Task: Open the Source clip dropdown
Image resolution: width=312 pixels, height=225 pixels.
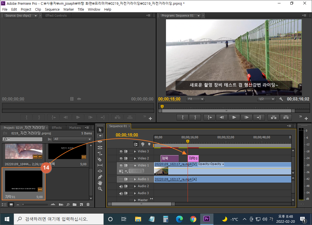Action: 36,15
